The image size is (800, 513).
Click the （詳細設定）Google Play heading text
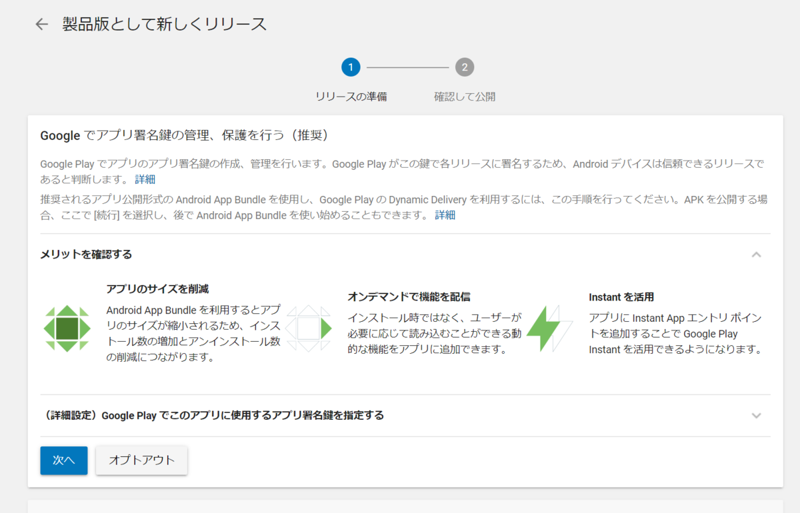click(212, 416)
